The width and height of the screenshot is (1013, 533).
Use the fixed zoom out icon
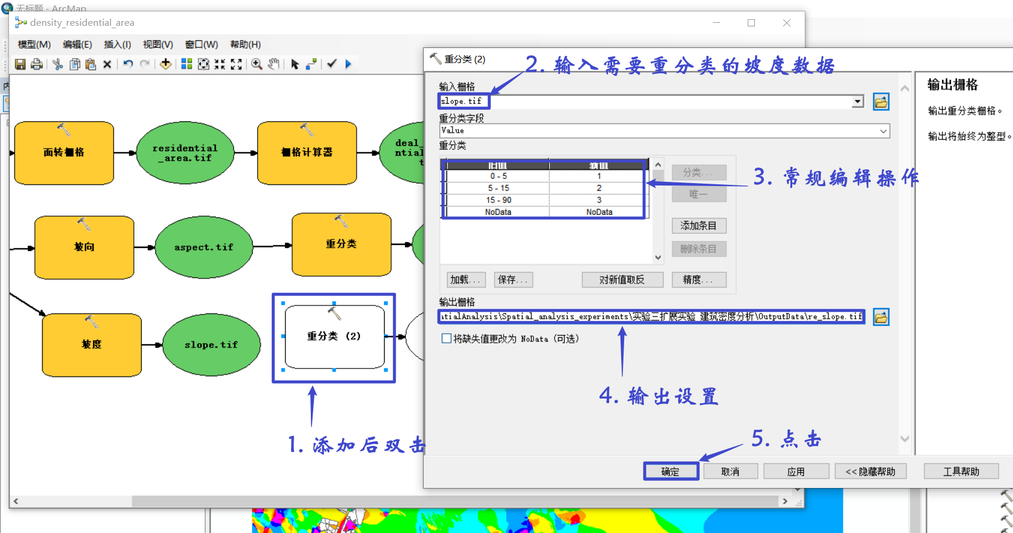[236, 64]
